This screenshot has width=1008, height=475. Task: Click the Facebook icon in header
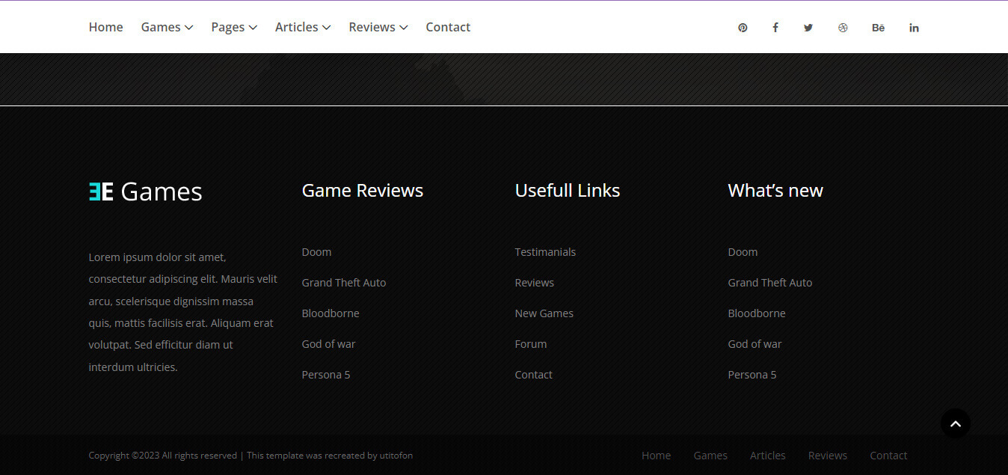tap(775, 28)
